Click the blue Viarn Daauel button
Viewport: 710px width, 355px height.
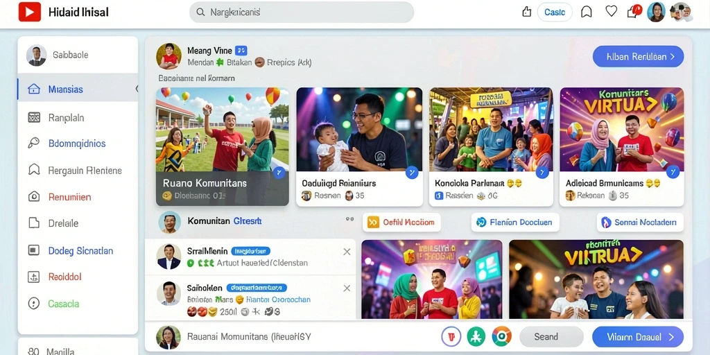click(638, 337)
